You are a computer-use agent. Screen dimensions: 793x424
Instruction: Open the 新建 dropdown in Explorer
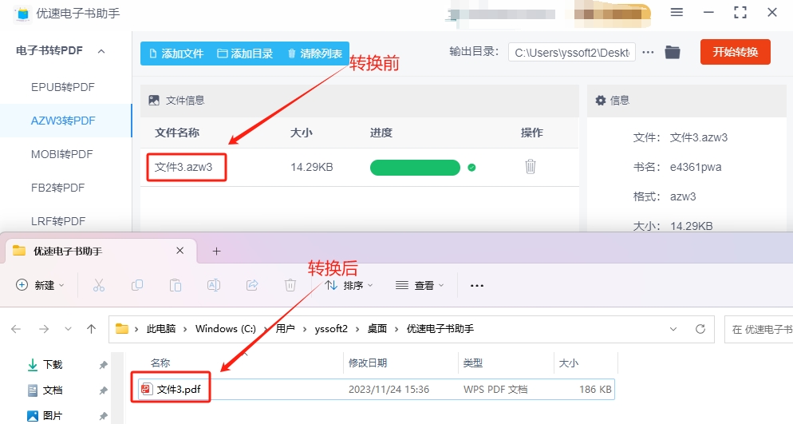coord(40,285)
